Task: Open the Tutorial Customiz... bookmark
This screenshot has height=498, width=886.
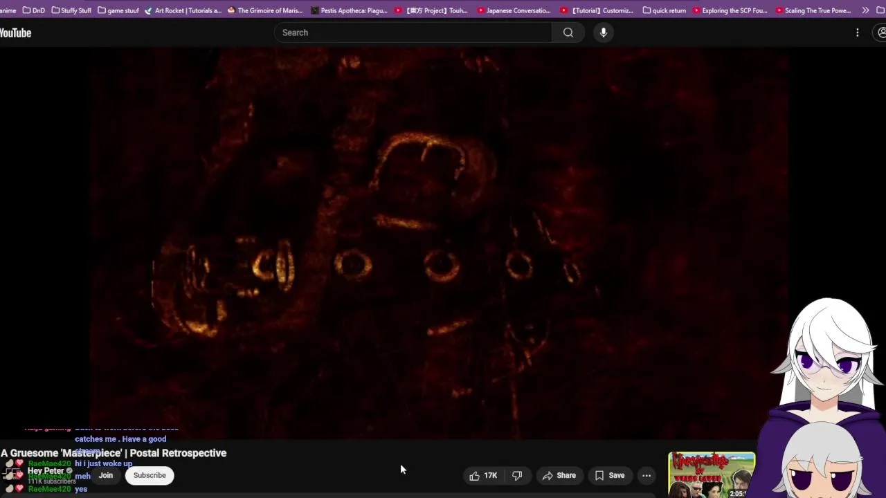Action: tap(597, 10)
